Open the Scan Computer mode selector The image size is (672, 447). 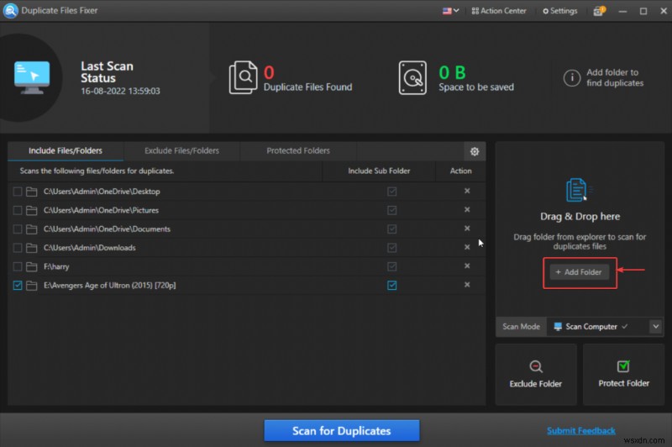click(592, 326)
